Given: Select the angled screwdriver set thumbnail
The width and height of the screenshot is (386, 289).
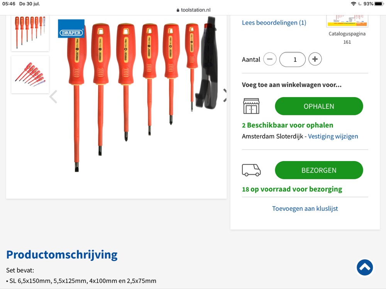Looking at the screenshot, I should click(x=30, y=74).
